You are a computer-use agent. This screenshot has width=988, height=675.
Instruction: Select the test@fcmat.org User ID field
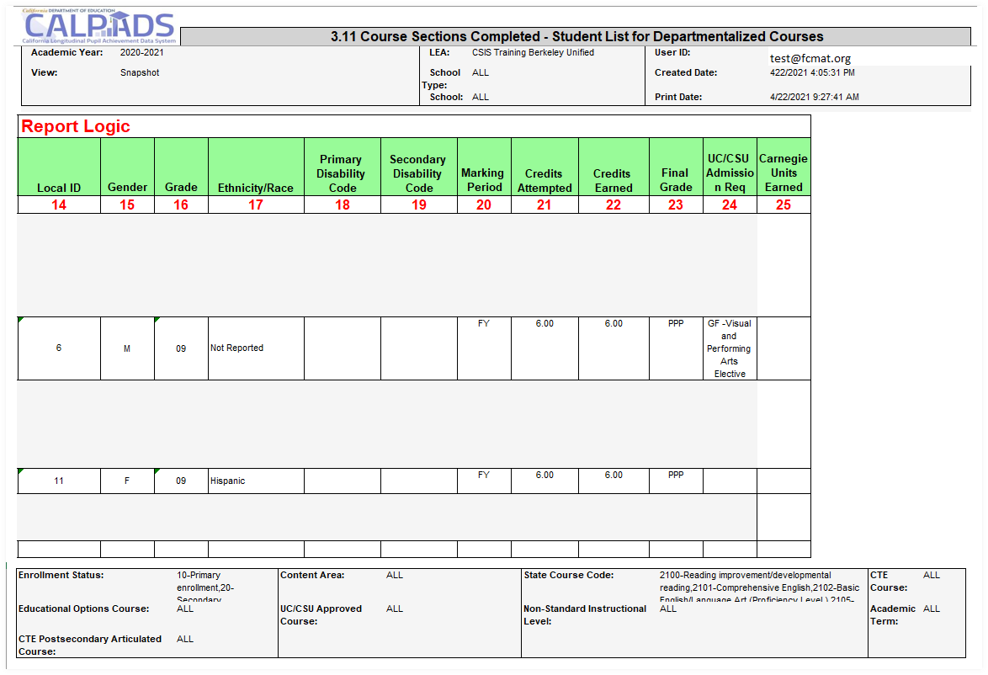[810, 58]
